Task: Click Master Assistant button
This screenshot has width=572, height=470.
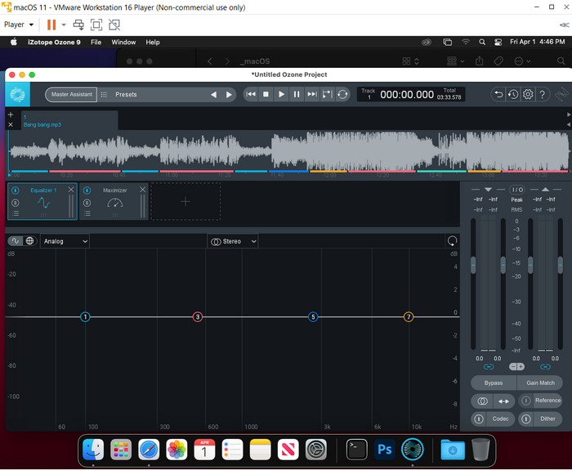Action: pos(72,95)
